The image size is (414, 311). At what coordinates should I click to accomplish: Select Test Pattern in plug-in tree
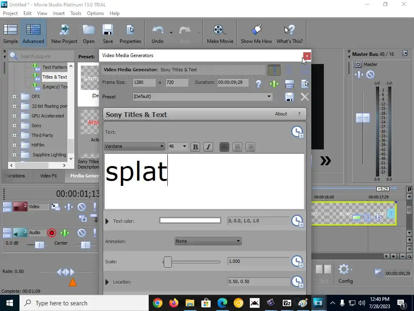tap(55, 67)
